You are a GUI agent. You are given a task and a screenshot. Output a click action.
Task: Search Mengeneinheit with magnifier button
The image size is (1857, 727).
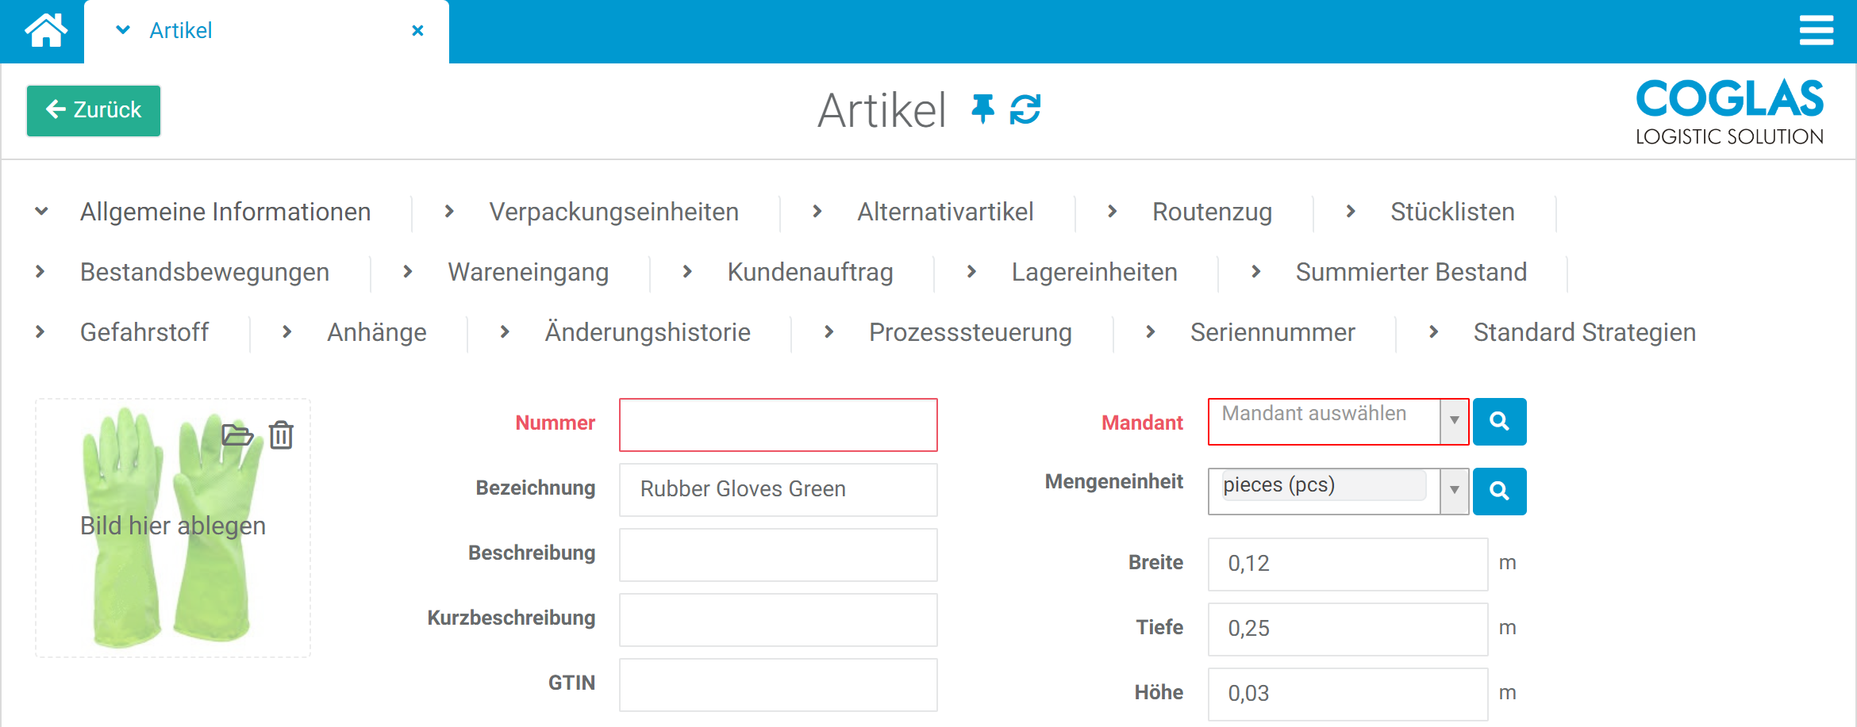1499,492
